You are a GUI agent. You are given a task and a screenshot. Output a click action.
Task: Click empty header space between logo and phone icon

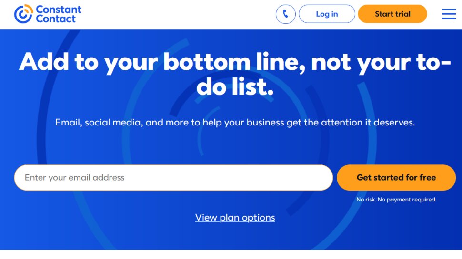click(176, 14)
